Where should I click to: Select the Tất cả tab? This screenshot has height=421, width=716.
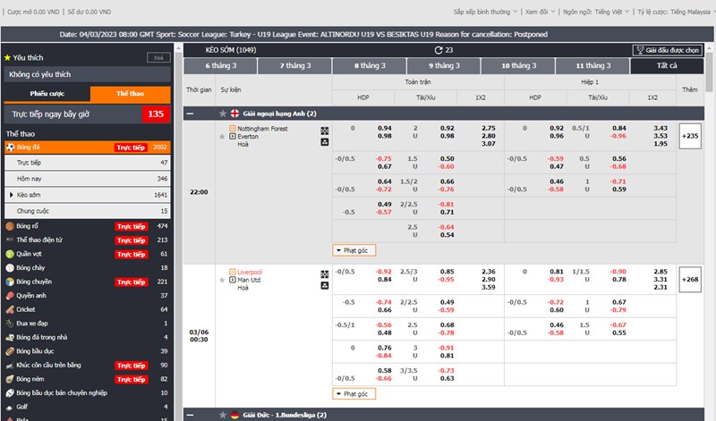pyautogui.click(x=667, y=65)
